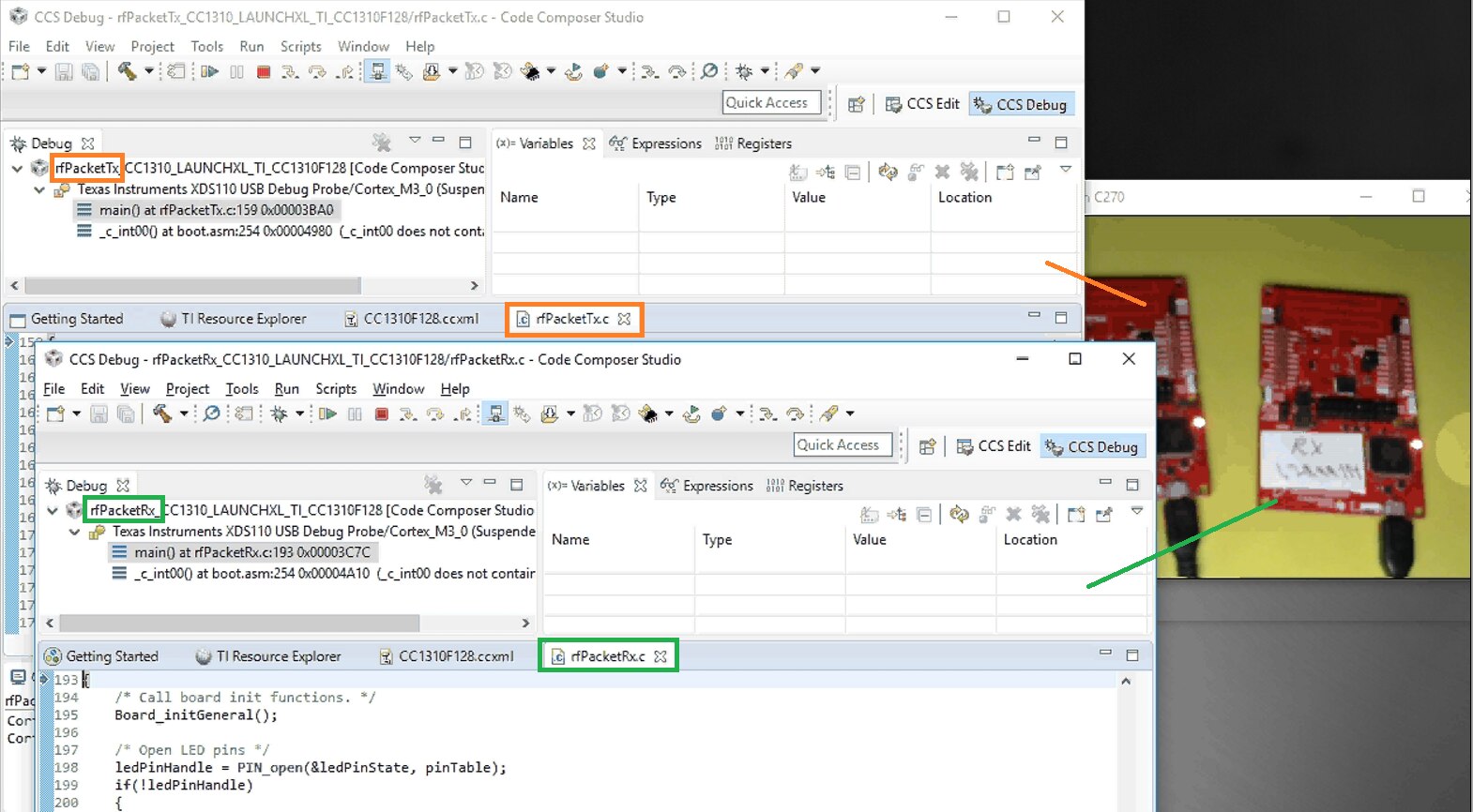Screen dimensions: 1473x812
Task: Click Resume in the rfPacketRx window toolbar
Action: [327, 414]
